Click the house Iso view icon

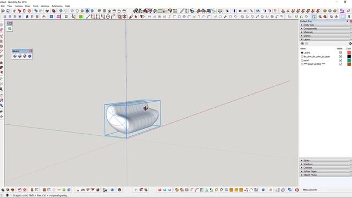109,11
